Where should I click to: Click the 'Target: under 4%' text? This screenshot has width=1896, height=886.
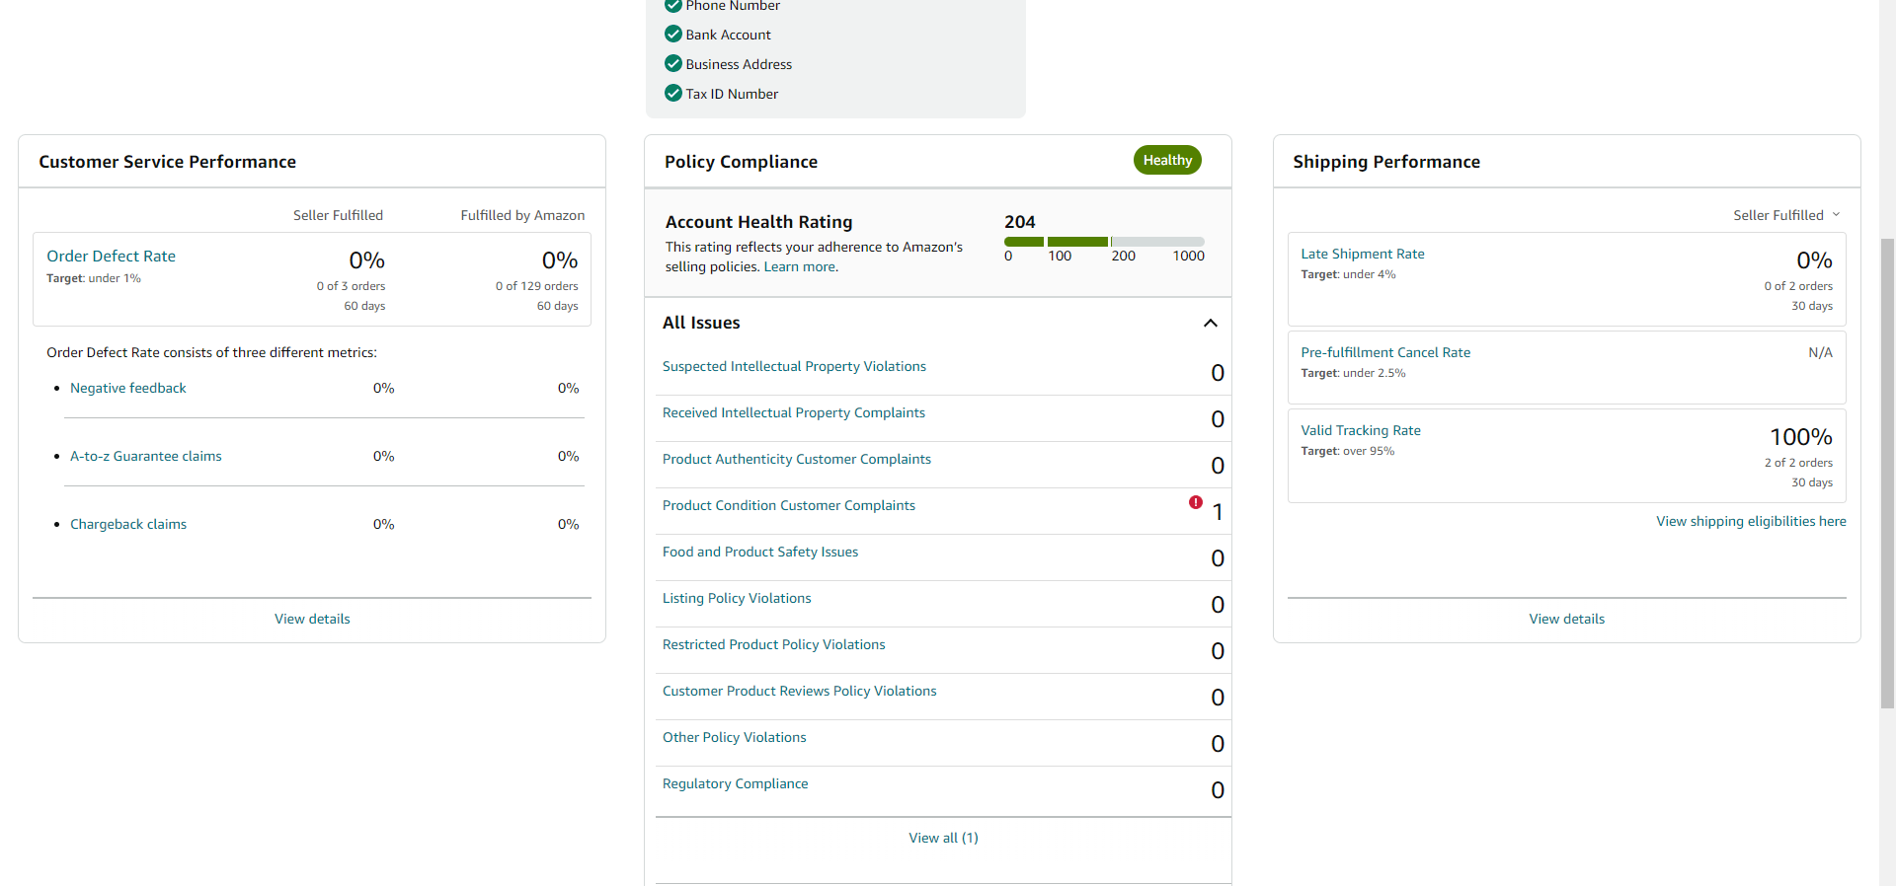(1348, 274)
